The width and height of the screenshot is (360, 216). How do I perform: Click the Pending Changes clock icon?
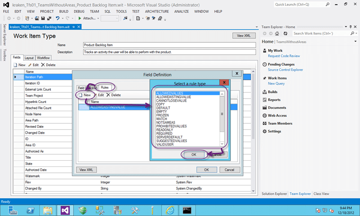pos(265,64)
